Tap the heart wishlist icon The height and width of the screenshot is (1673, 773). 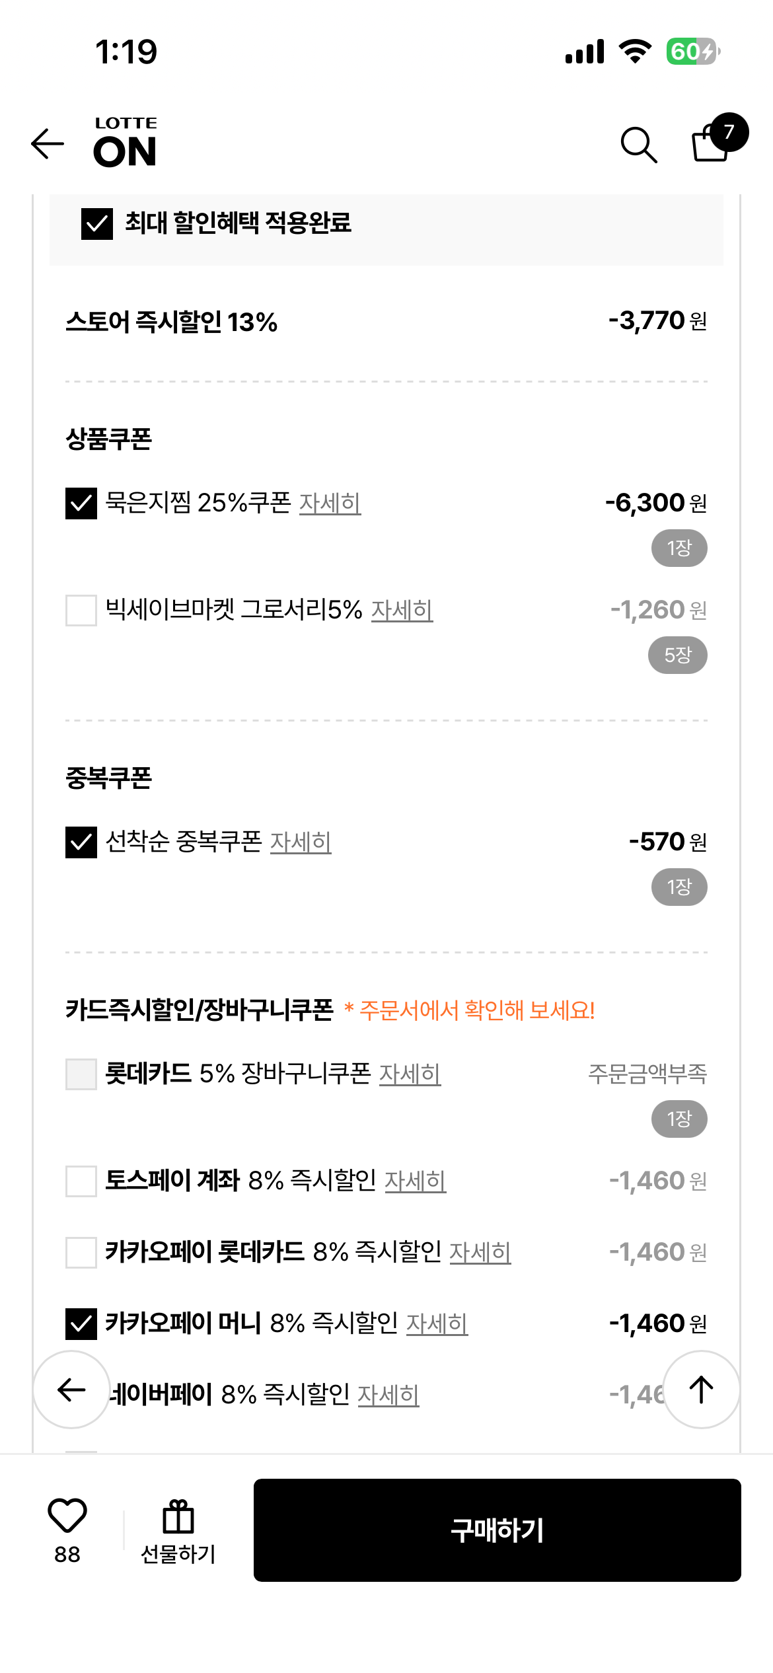(x=67, y=1514)
